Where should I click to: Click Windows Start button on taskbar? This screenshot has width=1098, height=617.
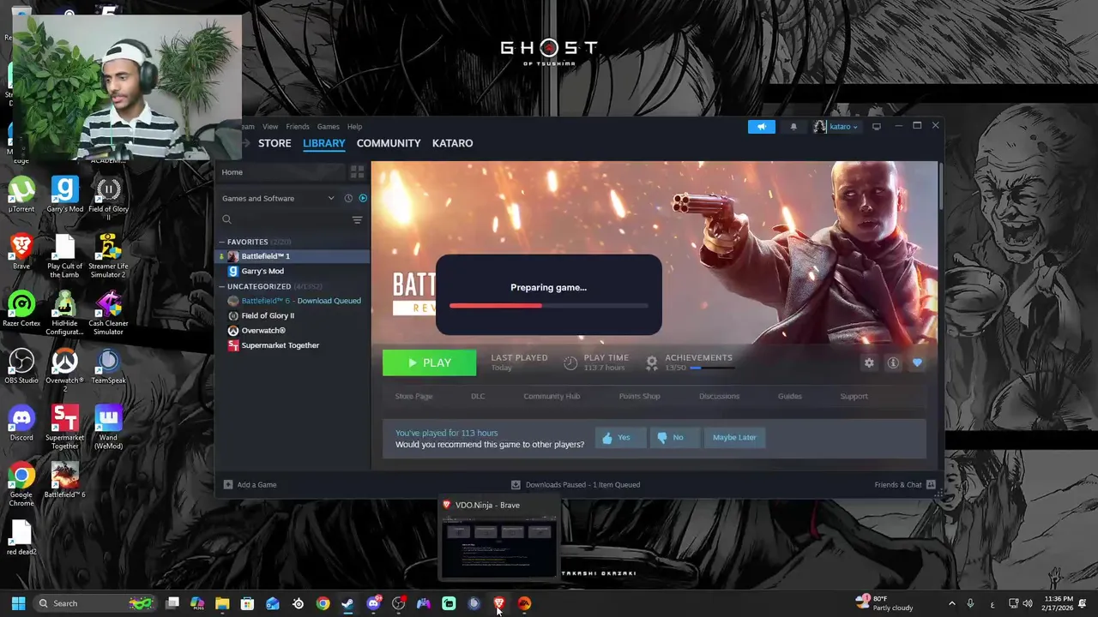click(x=18, y=603)
